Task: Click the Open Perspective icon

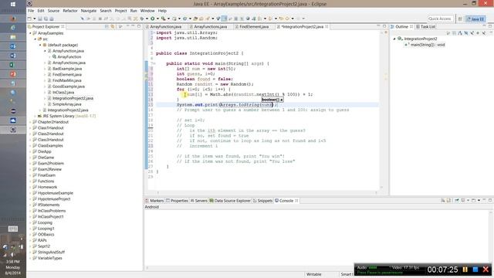Action: tap(460, 19)
